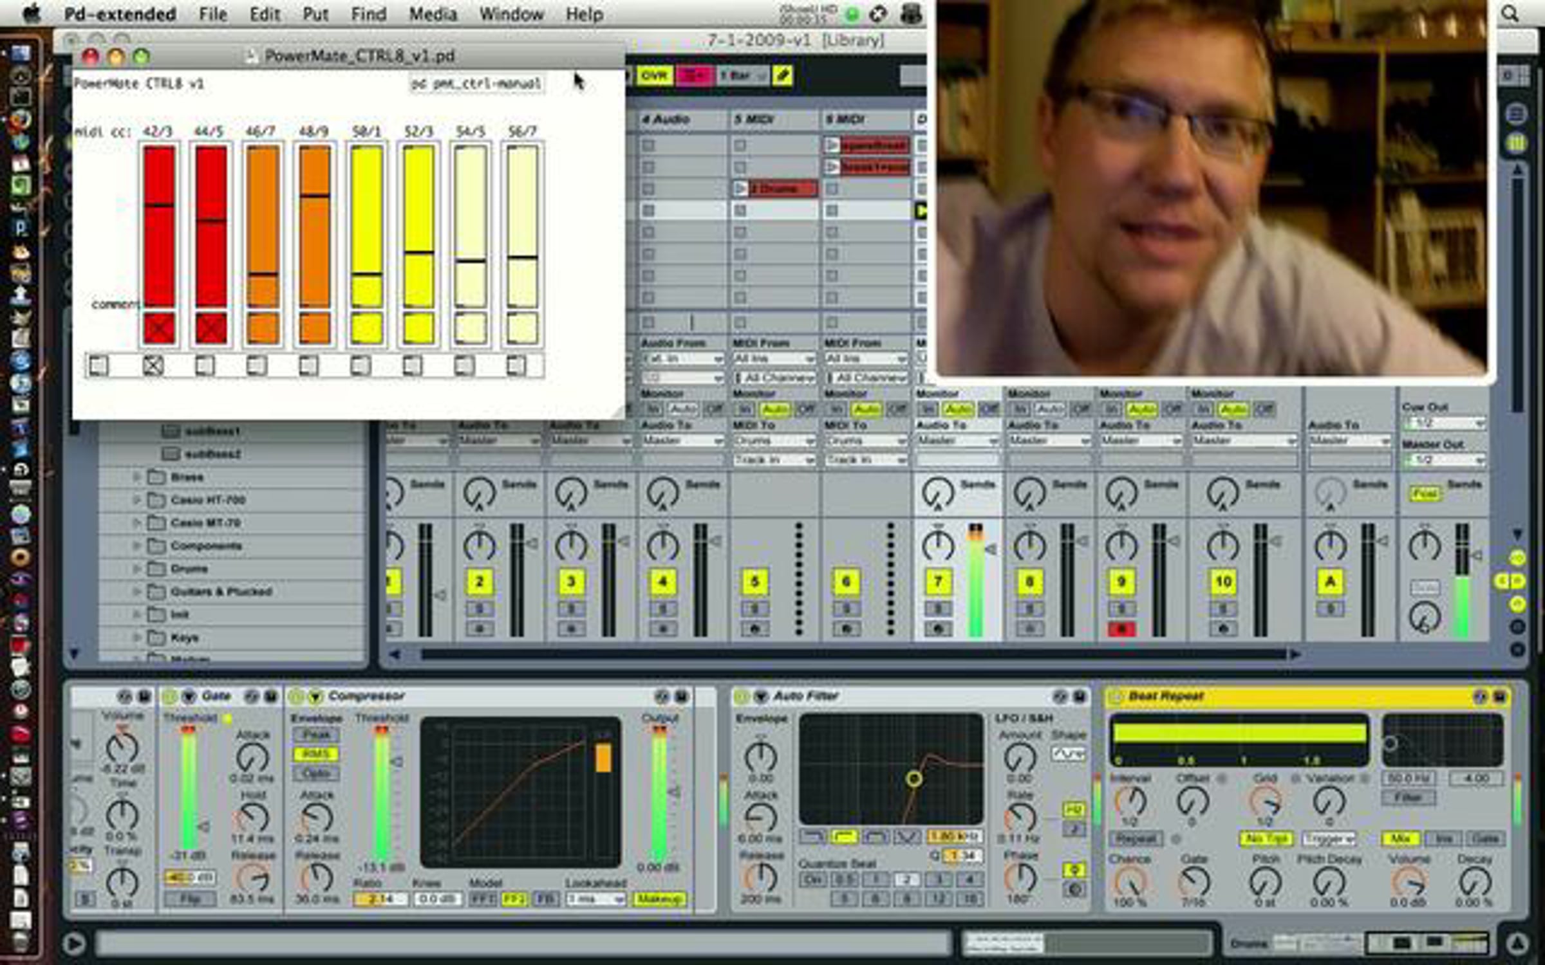Open the Edit menu

pos(265,14)
